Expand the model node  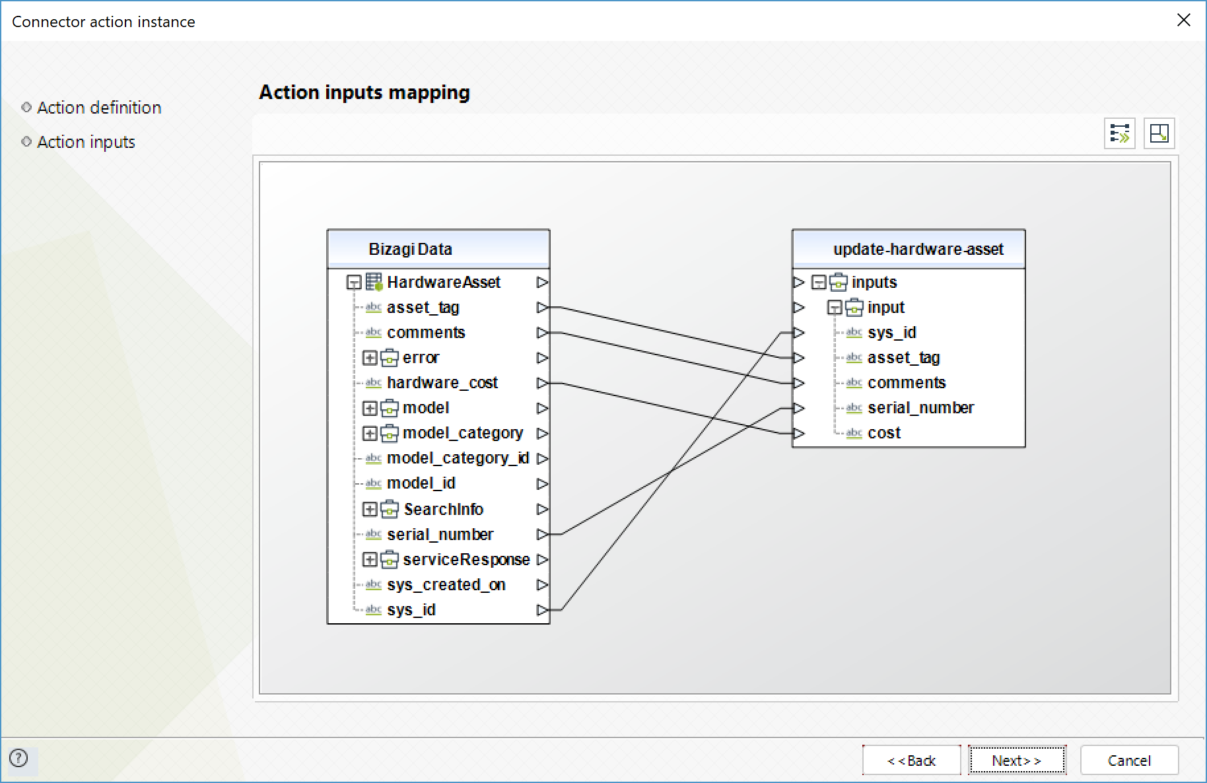(370, 408)
